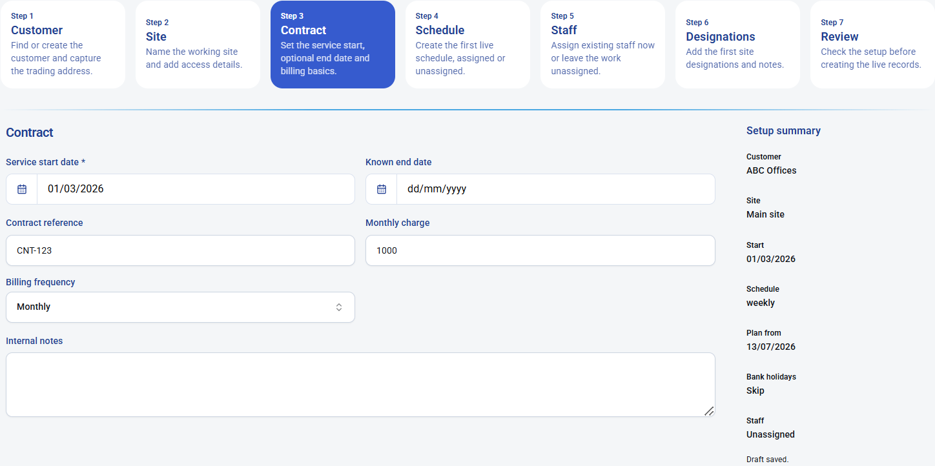
Task: Click the Service start date label
Action: 46,163
